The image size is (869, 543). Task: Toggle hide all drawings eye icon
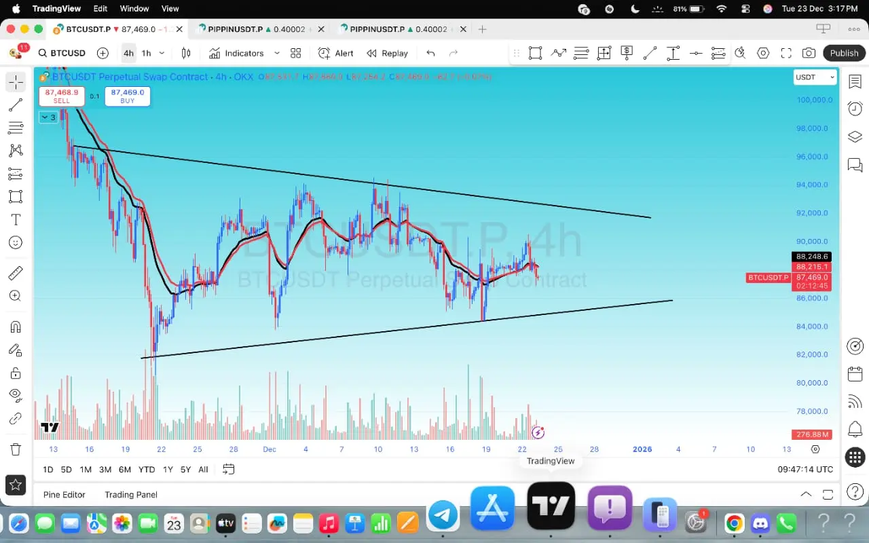16,395
